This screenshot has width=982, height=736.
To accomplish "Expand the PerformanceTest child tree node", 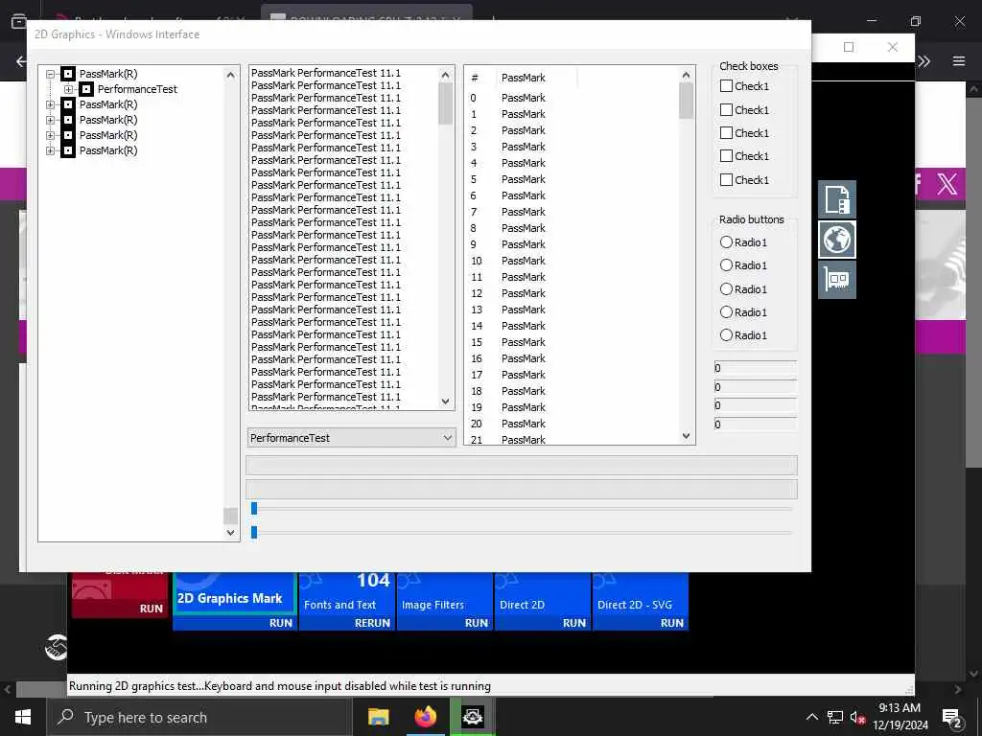I will (68, 89).
